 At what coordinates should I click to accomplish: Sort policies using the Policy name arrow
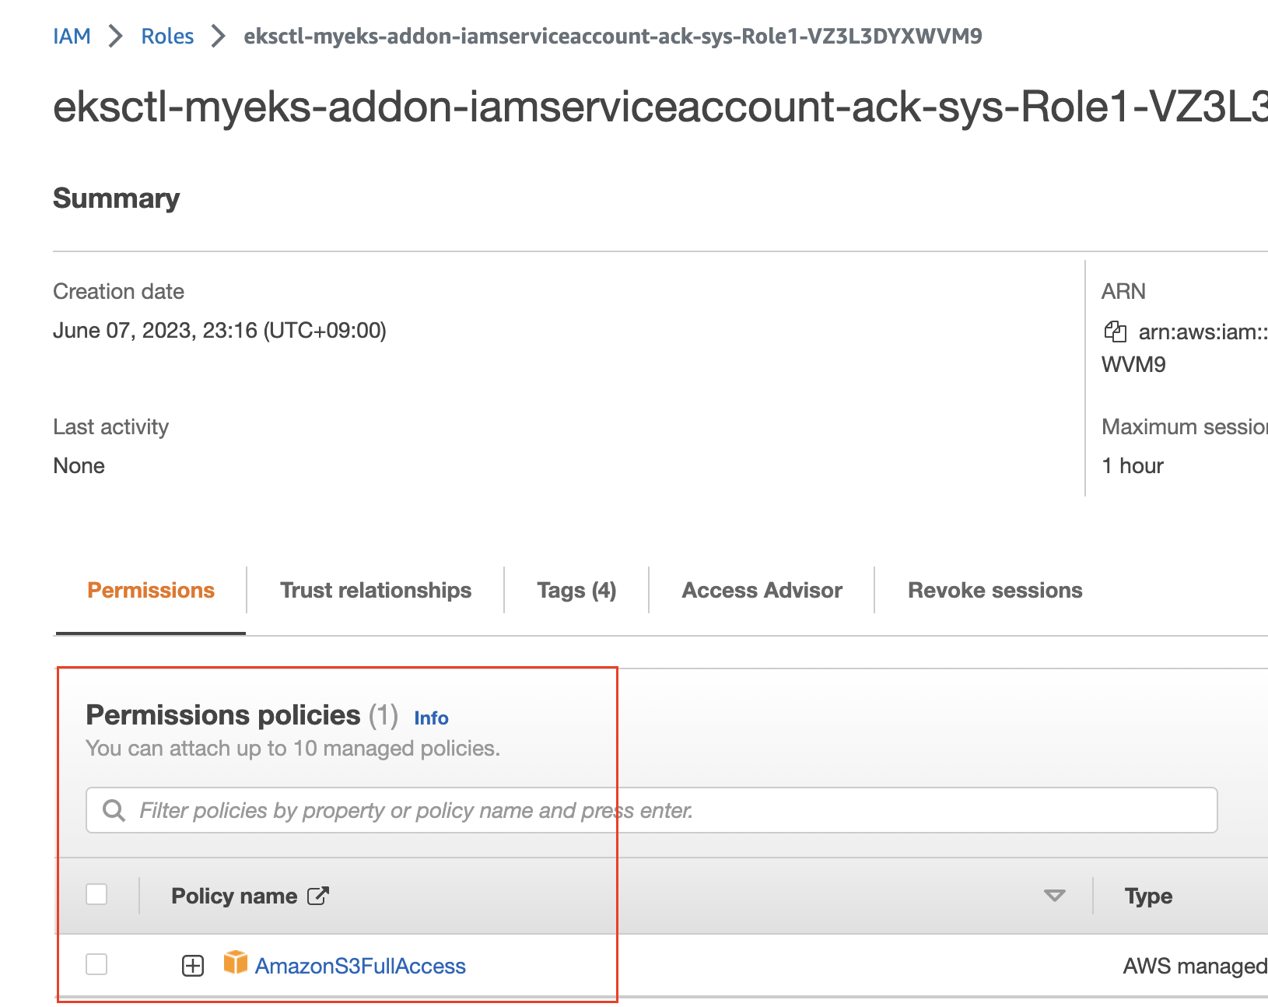(1054, 896)
